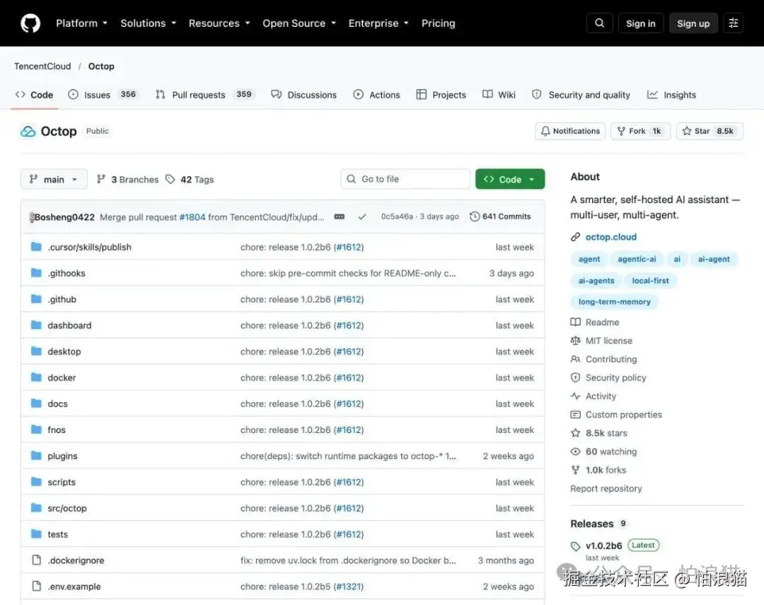Image resolution: width=764 pixels, height=605 pixels.
Task: Click the .githooks folder icon
Action: tap(36, 273)
